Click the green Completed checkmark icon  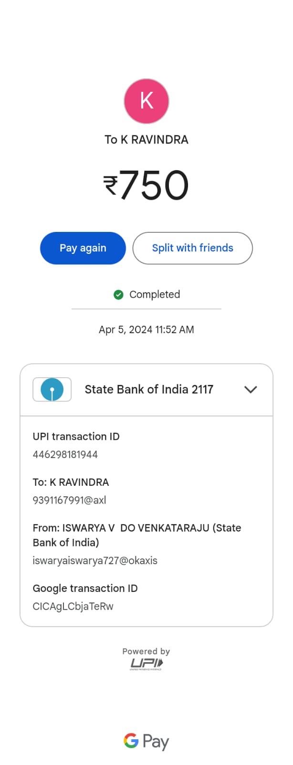tap(118, 295)
